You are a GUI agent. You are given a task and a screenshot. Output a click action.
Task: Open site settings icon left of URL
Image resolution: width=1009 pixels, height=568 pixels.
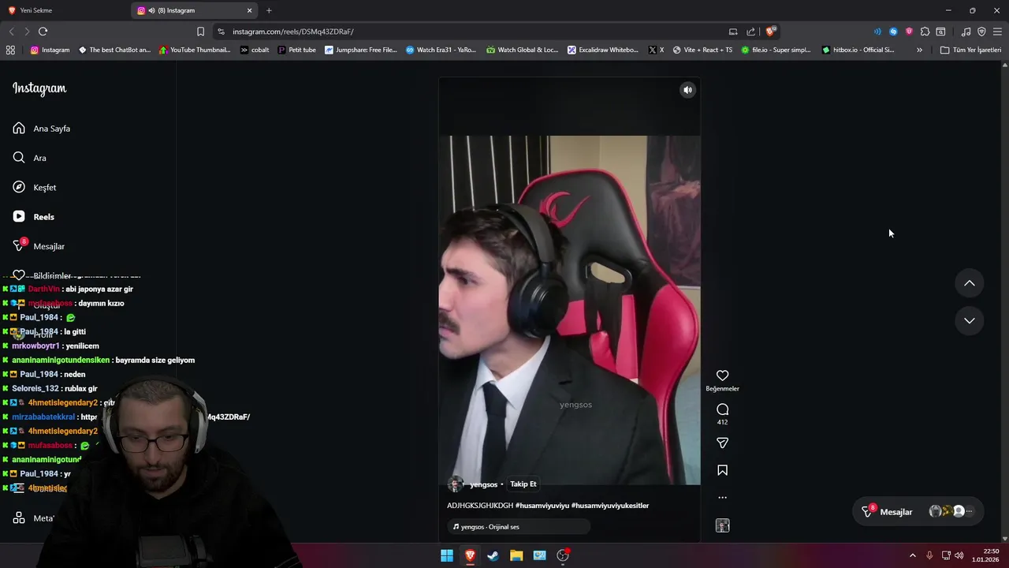pyautogui.click(x=221, y=32)
